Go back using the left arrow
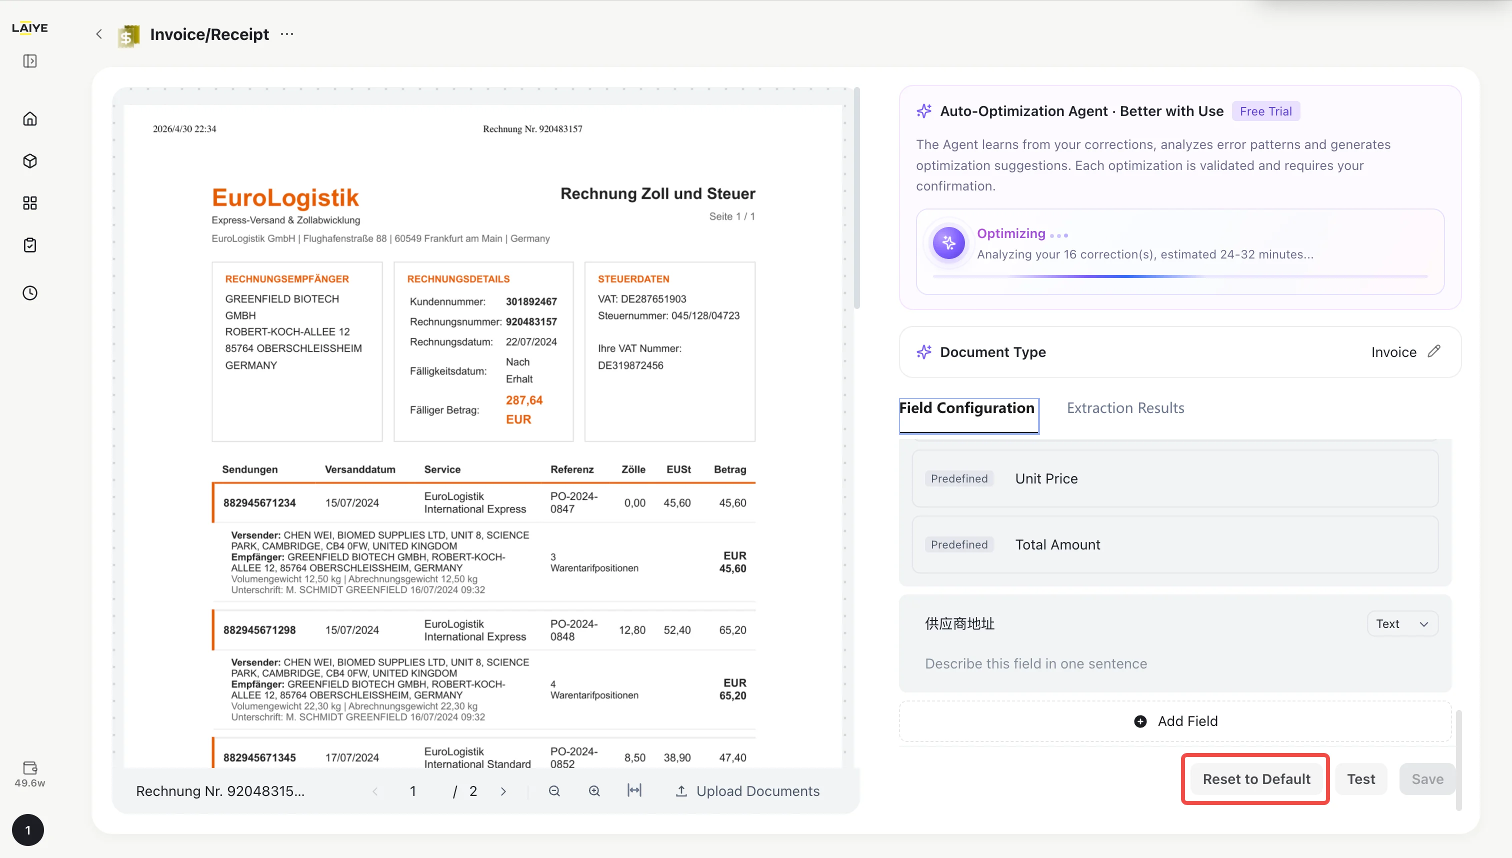This screenshot has height=858, width=1512. click(x=99, y=34)
